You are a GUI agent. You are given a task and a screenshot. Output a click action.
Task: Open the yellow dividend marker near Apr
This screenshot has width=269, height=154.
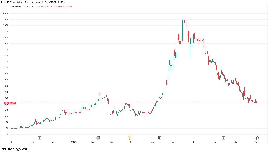click(129, 137)
